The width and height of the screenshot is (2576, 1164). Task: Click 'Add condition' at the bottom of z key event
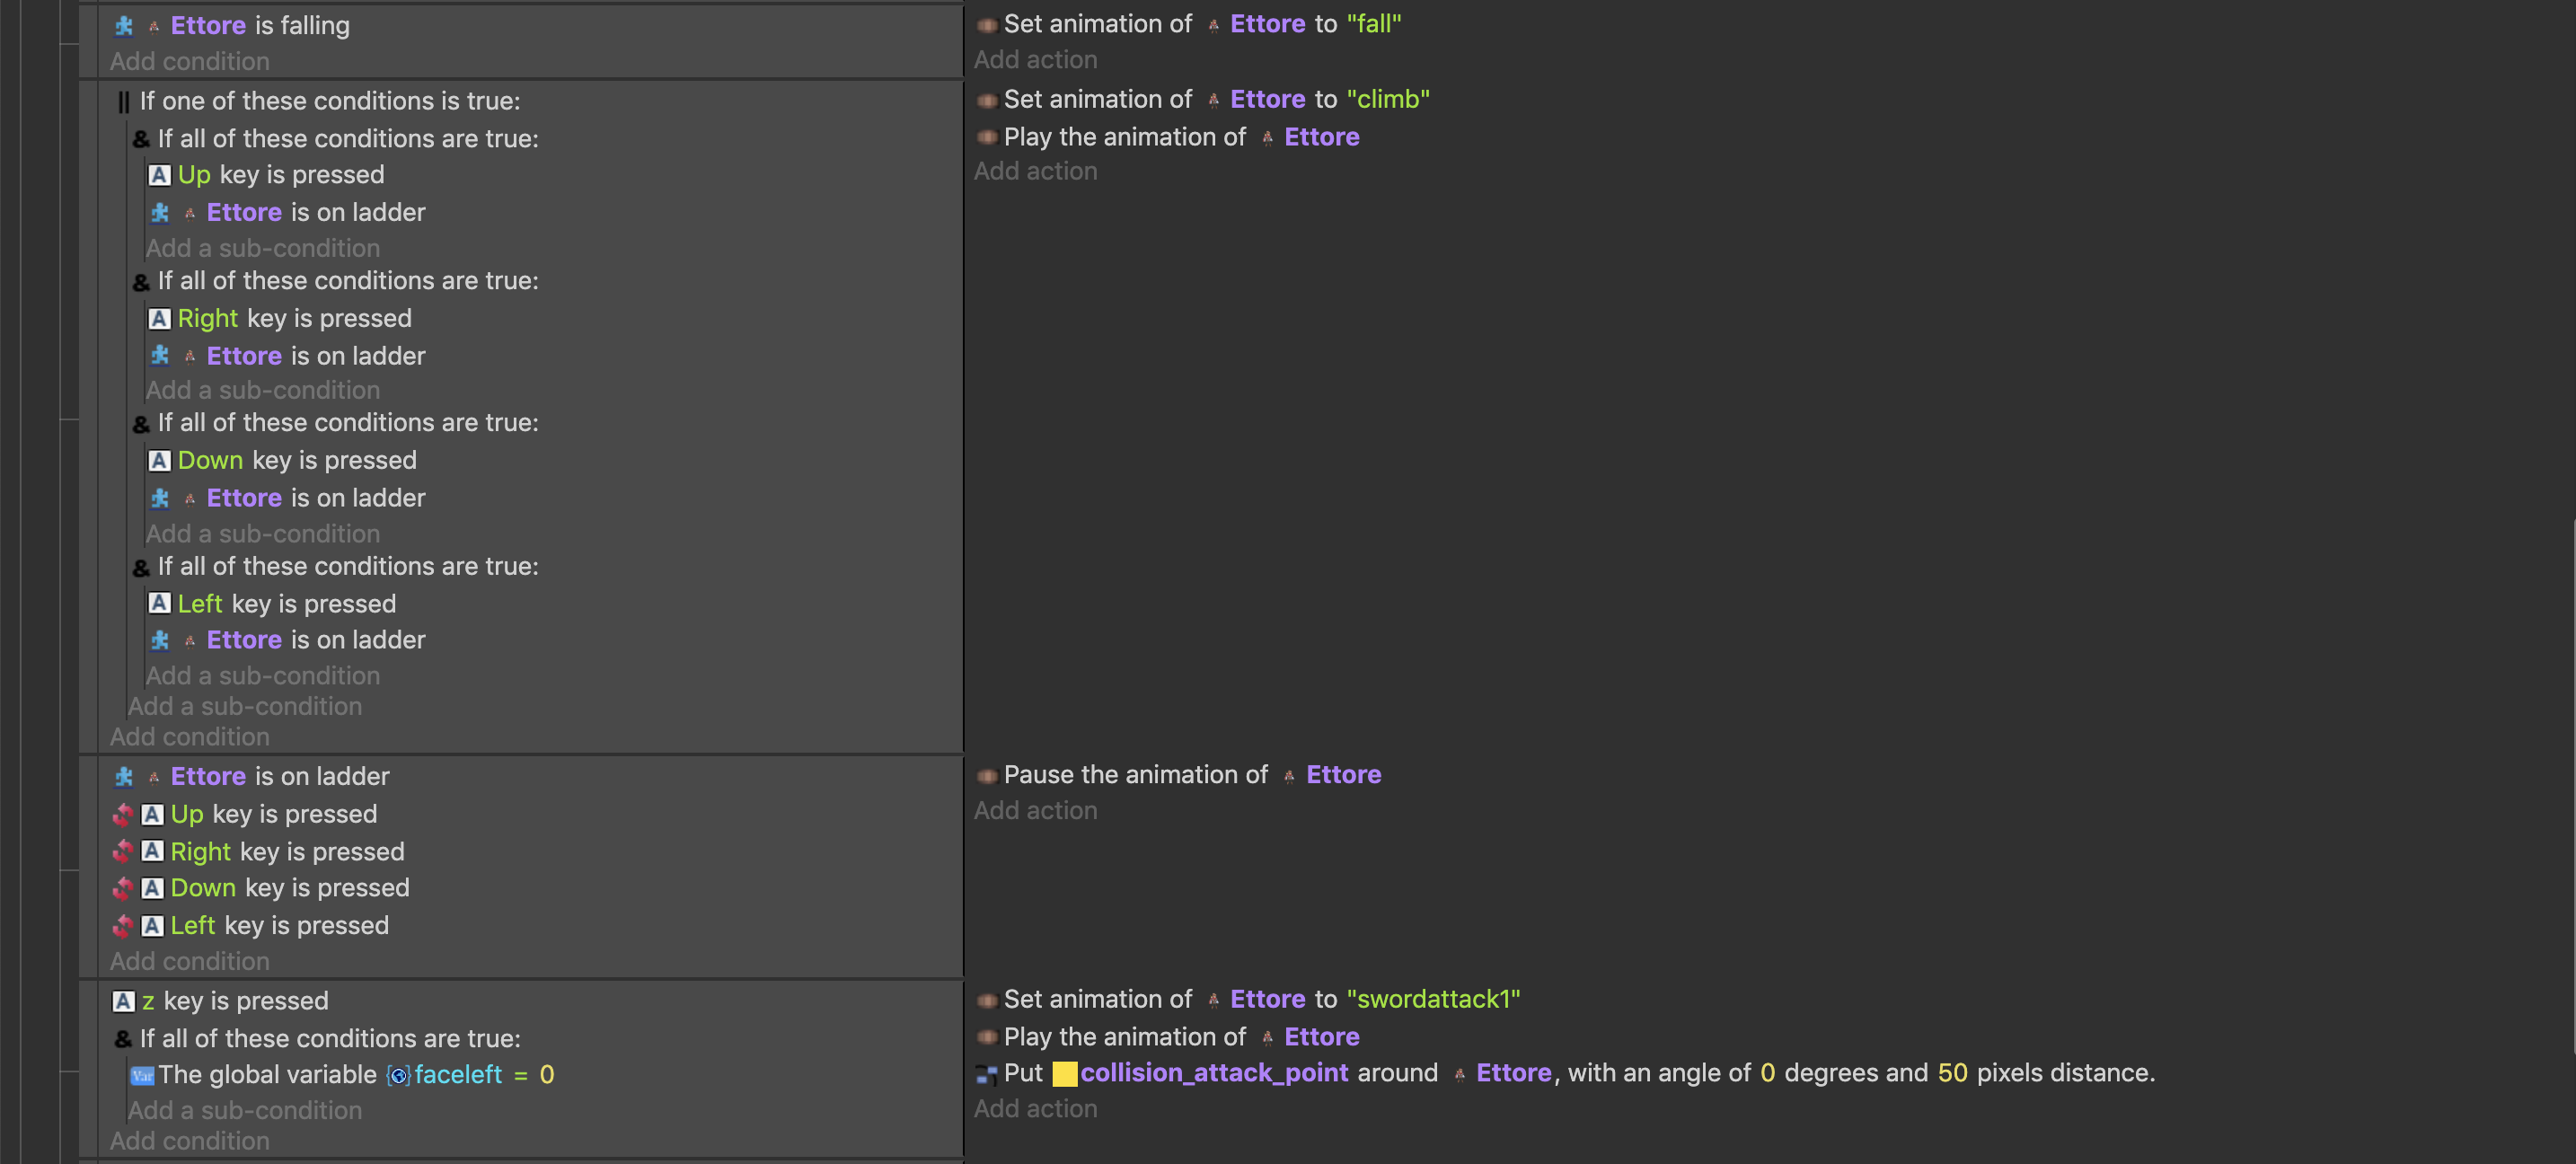[190, 1141]
